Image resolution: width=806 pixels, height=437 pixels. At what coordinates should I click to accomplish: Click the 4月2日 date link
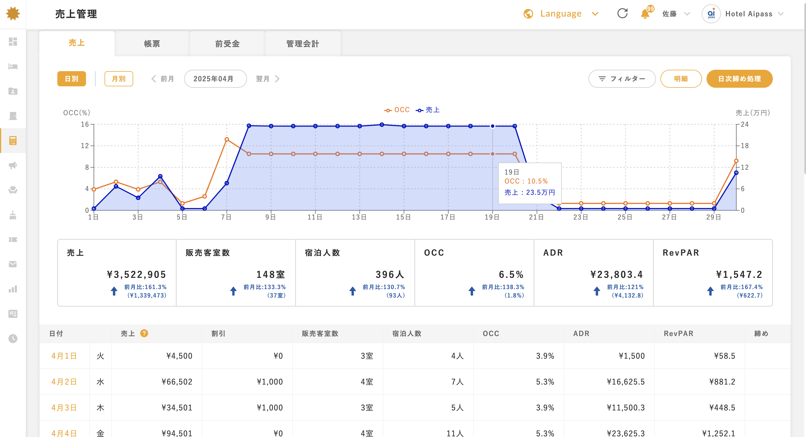click(64, 382)
